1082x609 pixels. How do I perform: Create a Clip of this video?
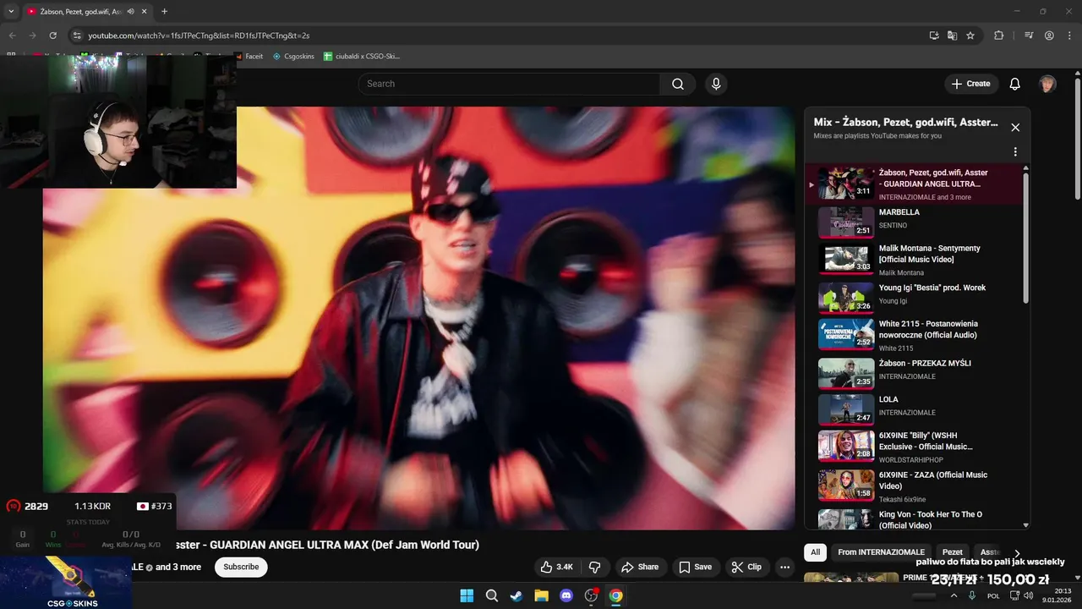point(746,567)
